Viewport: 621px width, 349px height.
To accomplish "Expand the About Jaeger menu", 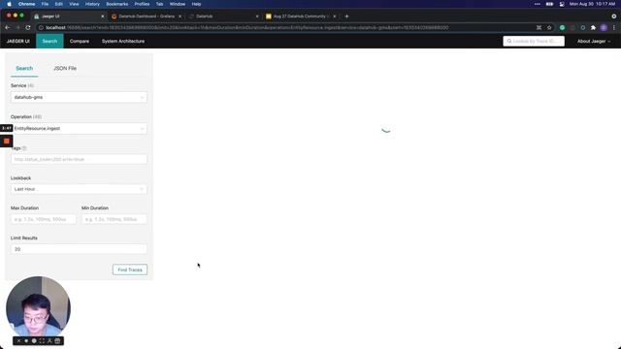I will (593, 41).
